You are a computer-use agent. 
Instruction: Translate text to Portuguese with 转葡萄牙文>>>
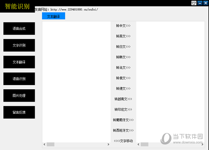(123, 120)
